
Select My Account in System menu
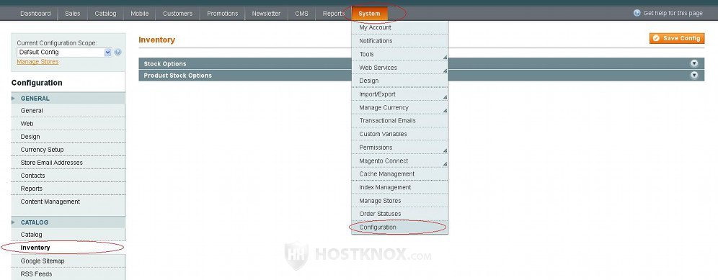[x=400, y=27]
